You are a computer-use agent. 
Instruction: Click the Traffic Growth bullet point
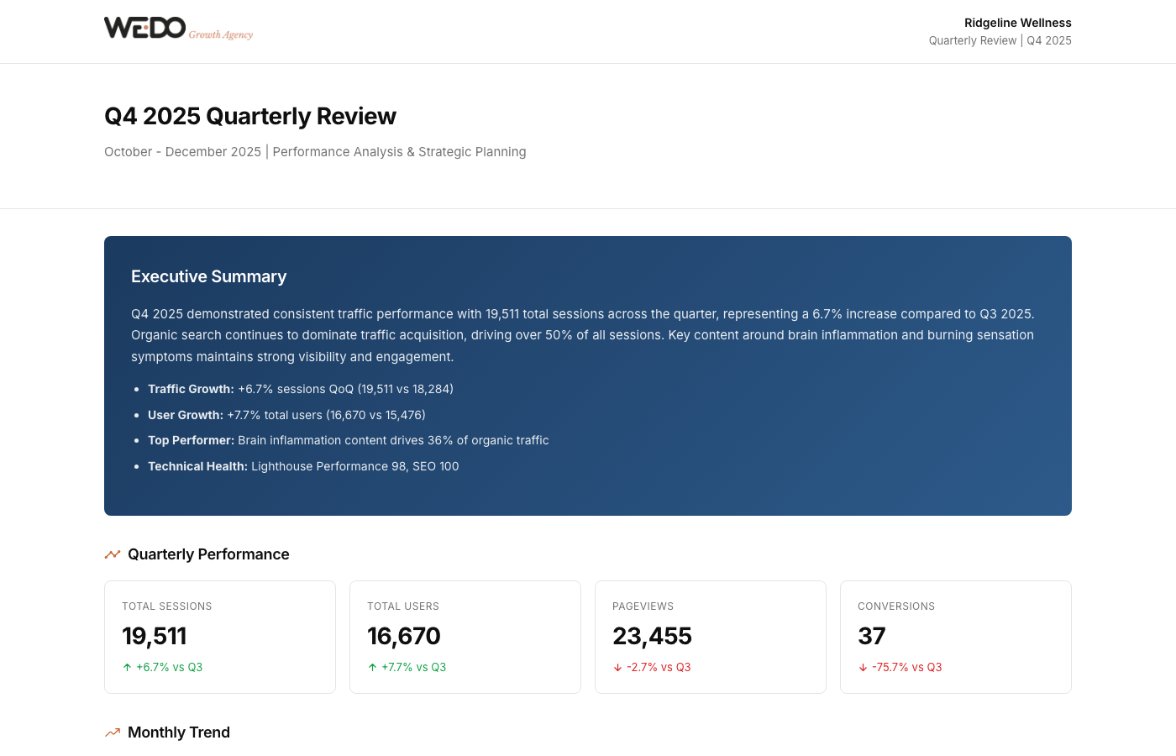coord(301,389)
